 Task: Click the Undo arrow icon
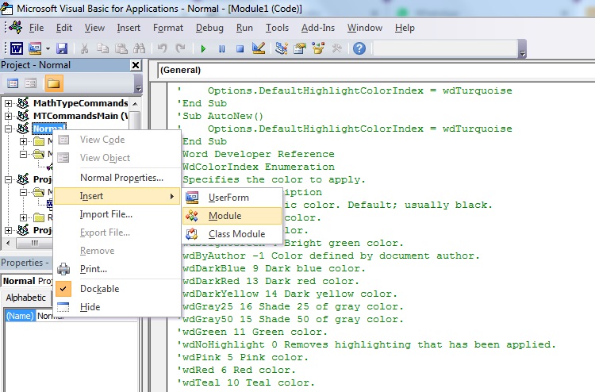163,48
